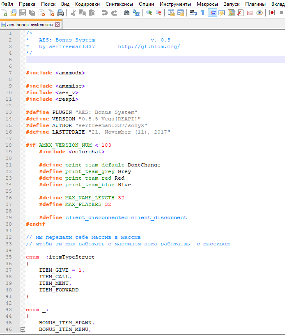
Task: Open the Синтаксисы menu
Action: click(120, 4)
